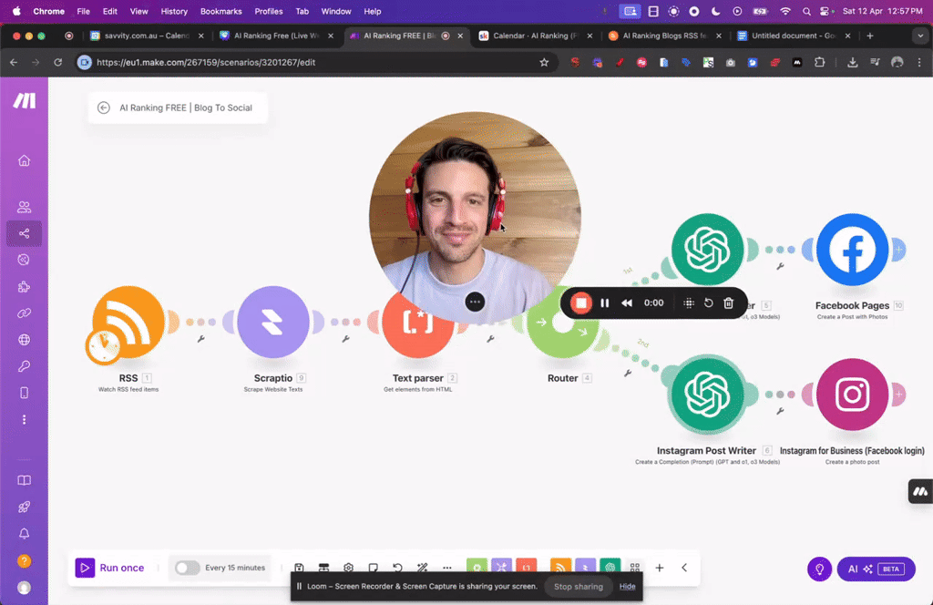Click the Make side panel tab on right edge
This screenshot has width=933, height=605.
(x=920, y=491)
